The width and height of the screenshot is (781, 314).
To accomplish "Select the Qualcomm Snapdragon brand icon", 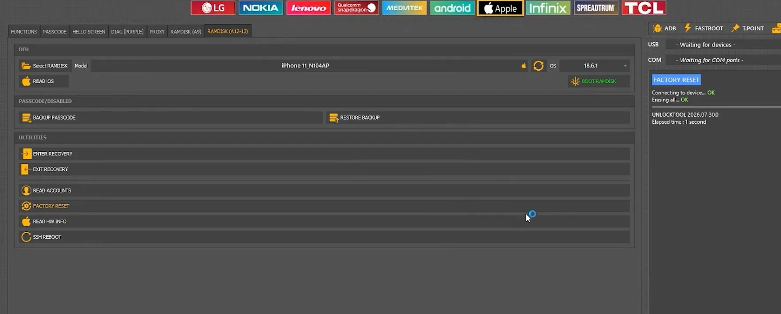I will (356, 8).
